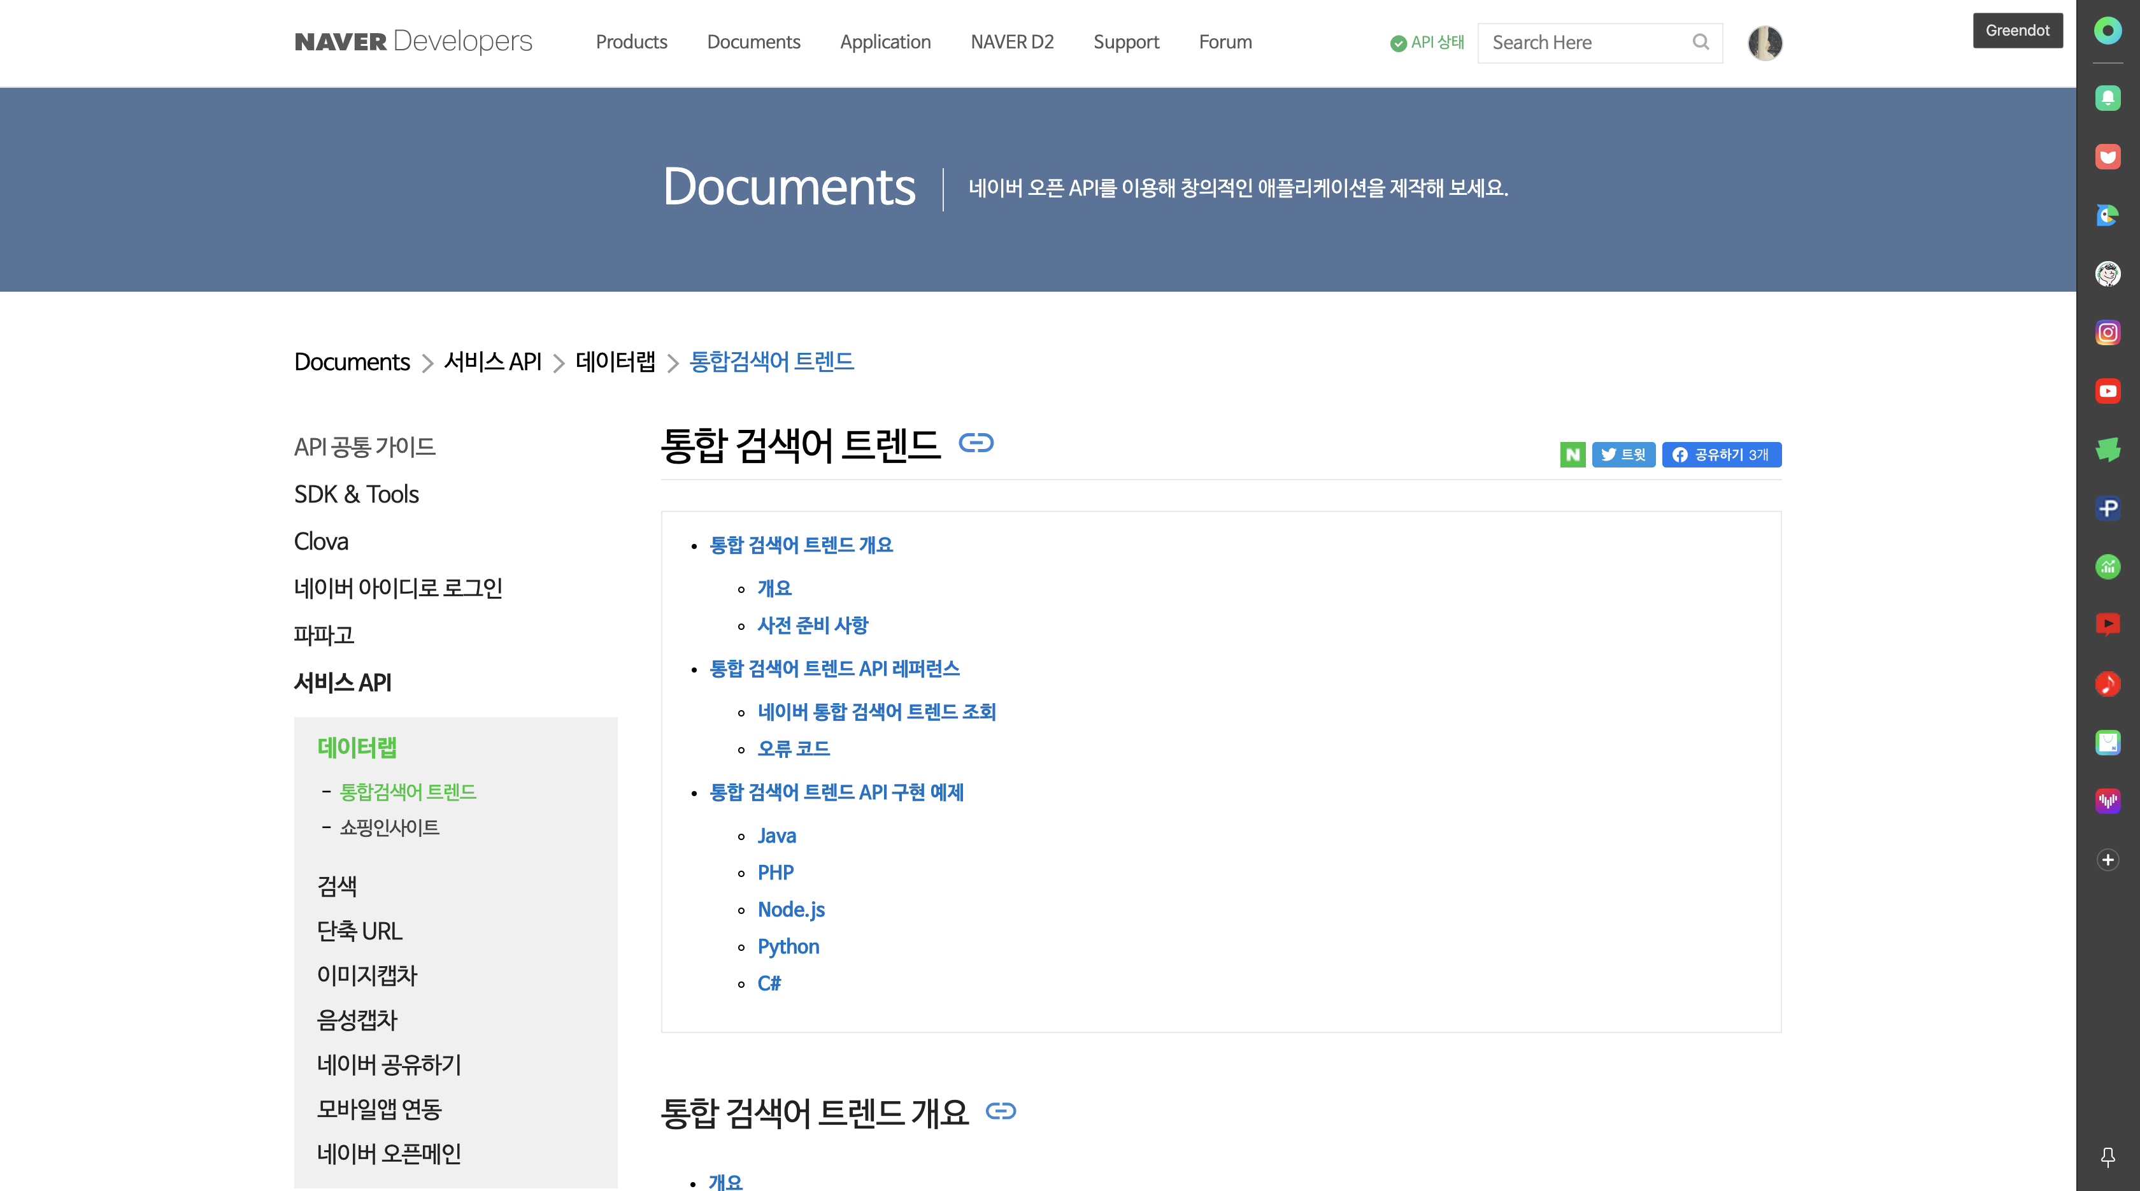Screen dimensions: 2140x1191
Task: Open the NAVER D2 menu item
Action: pyautogui.click(x=1011, y=43)
